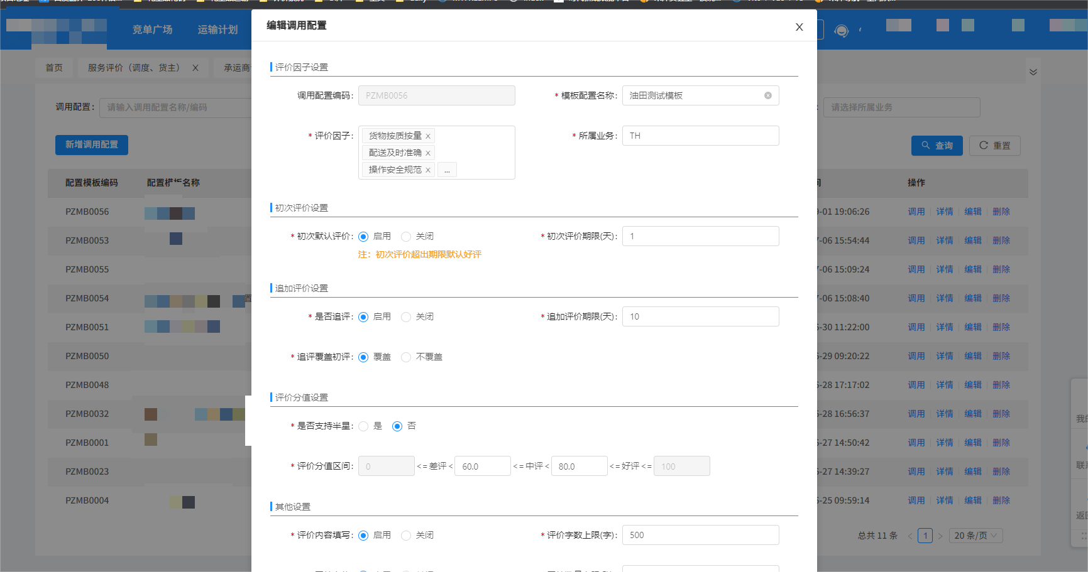The height and width of the screenshot is (572, 1088).
Task: Select 启用 for 是否追评
Action: pyautogui.click(x=363, y=317)
